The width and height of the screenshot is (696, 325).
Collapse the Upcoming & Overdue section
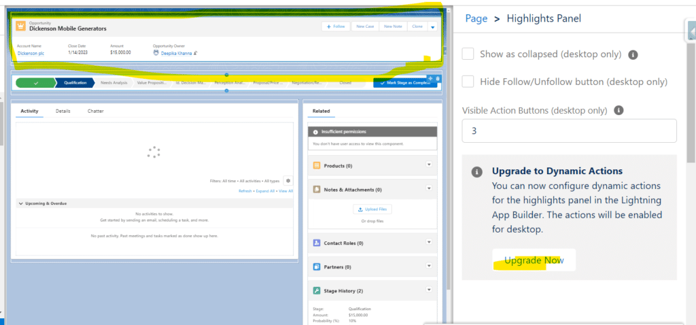coord(20,203)
